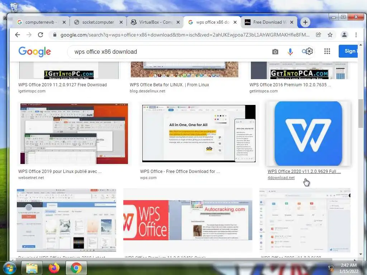The image size is (367, 275).
Task: Open WPS Office 2019 pour Linux link
Action: click(x=60, y=172)
